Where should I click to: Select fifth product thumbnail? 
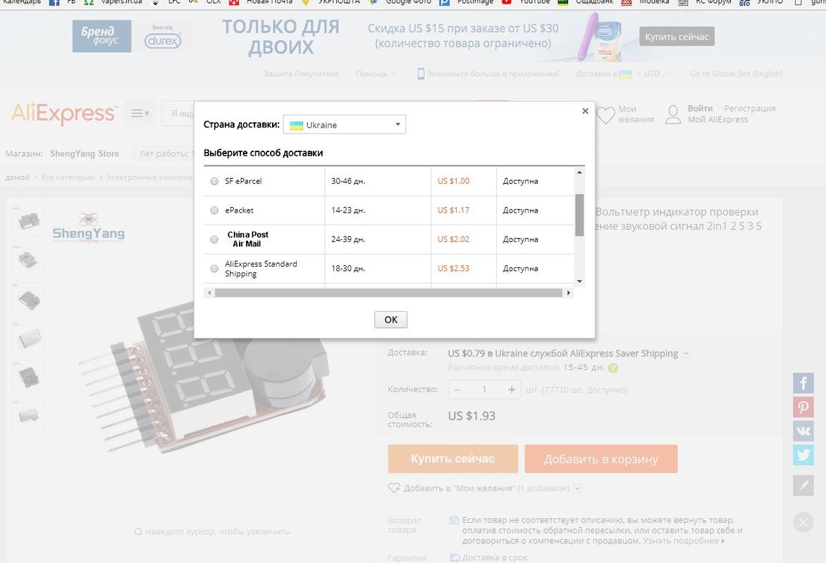click(28, 377)
